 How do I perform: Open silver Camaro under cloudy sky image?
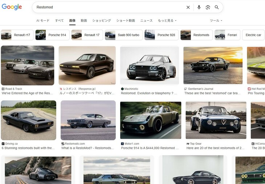pyautogui.click(x=117, y=170)
